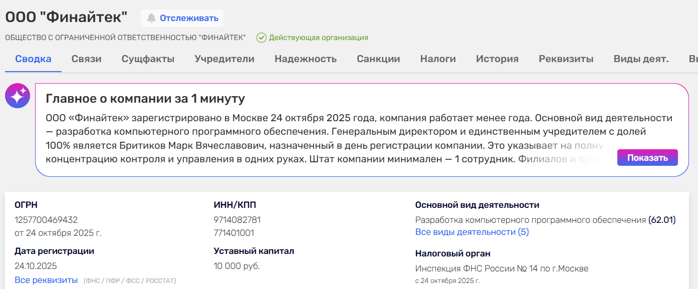View the Реквизиты tab
This screenshot has height=289, width=698.
tap(566, 59)
